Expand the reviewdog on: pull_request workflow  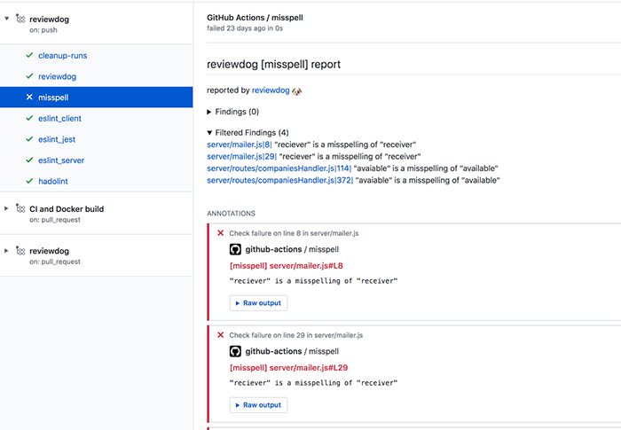(x=6, y=251)
